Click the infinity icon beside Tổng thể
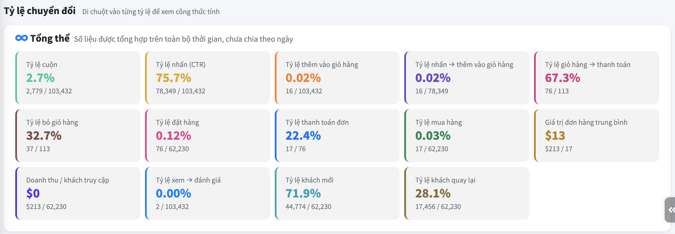 click(22, 38)
